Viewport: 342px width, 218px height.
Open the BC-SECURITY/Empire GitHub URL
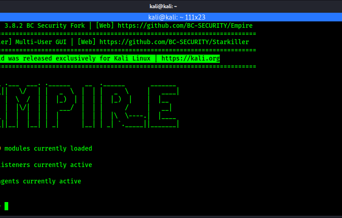pos(185,25)
